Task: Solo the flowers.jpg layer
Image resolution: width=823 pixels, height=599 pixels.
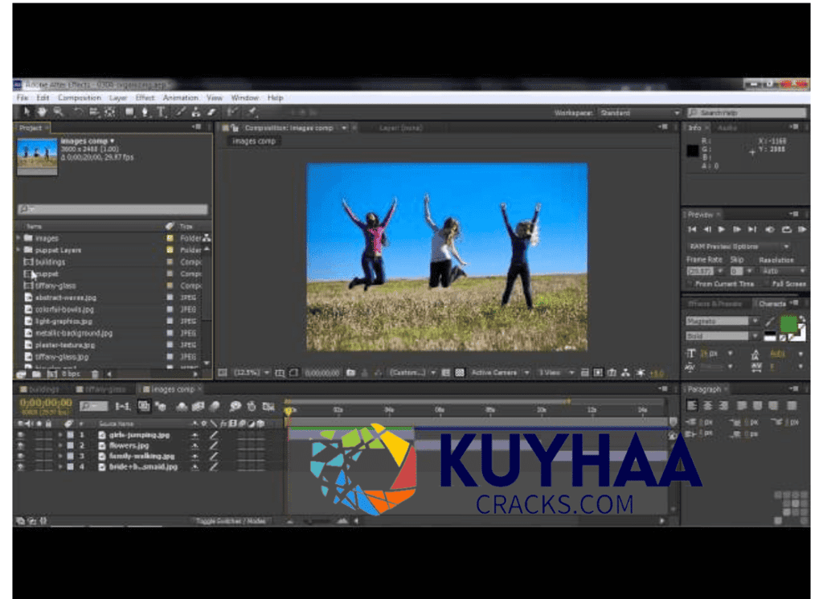Action: click(x=38, y=445)
